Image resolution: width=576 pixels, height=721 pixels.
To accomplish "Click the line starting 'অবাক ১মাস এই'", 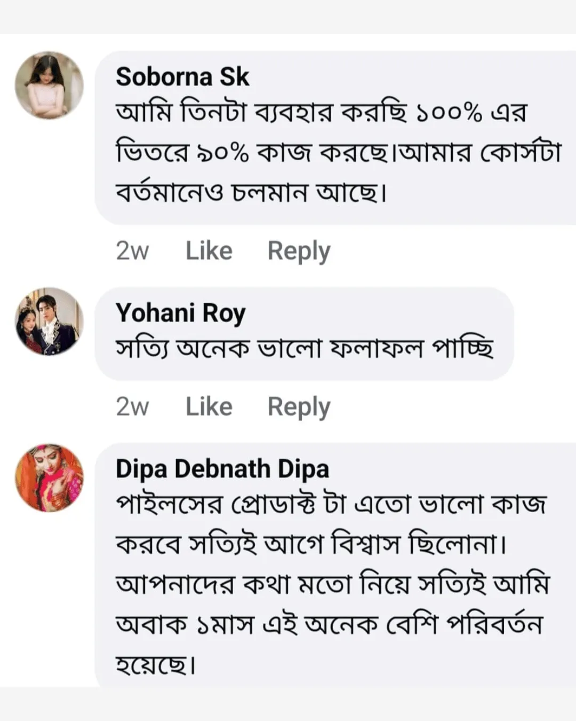I will point(329,624).
